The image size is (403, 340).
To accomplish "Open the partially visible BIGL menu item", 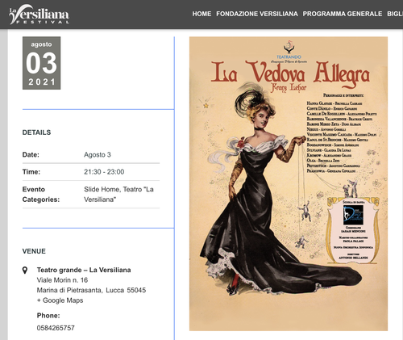I will click(x=395, y=14).
